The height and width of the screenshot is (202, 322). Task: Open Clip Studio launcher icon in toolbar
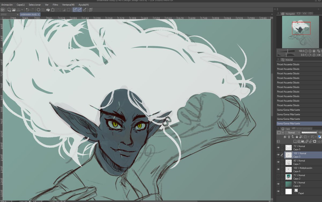(3, 10)
